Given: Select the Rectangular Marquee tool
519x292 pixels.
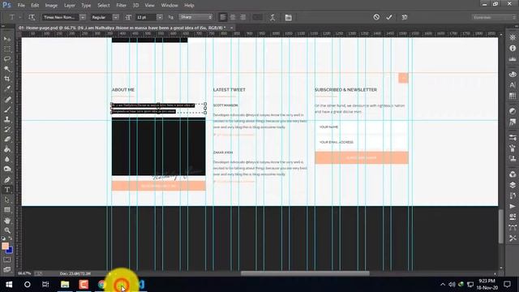Looking at the screenshot, I should [x=7, y=49].
